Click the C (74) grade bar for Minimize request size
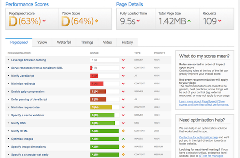 coord(105,107)
